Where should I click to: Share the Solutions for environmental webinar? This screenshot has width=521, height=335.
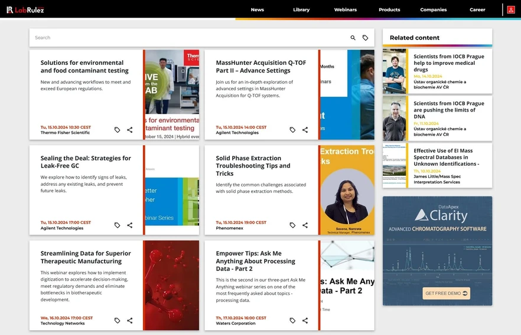click(130, 130)
